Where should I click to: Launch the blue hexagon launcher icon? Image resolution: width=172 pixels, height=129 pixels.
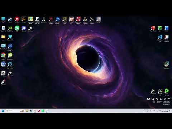(58, 20)
